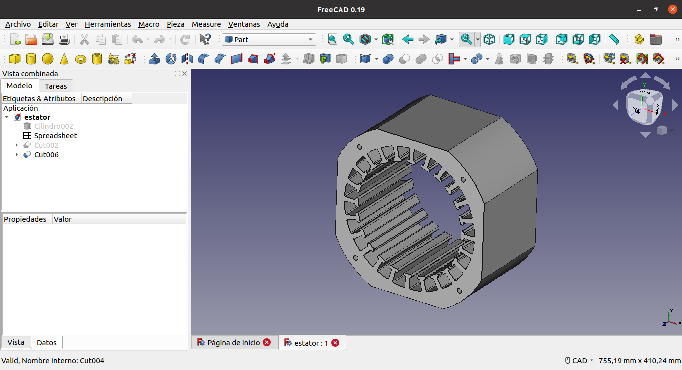
Task: Select the Measure distance ruler icon
Action: pos(614,40)
